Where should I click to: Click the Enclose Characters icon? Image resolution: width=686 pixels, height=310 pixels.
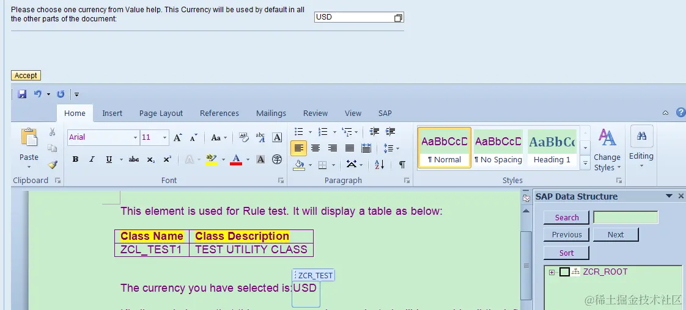[x=277, y=159]
